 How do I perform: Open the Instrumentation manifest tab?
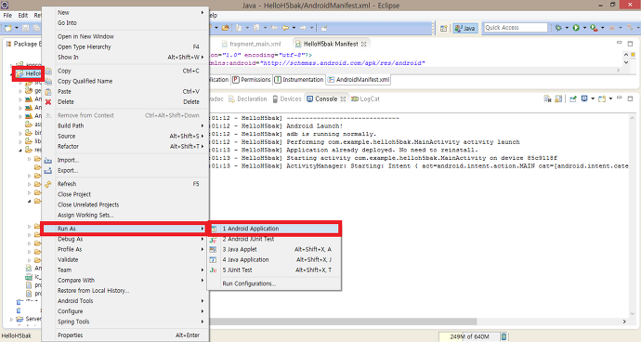coord(299,80)
